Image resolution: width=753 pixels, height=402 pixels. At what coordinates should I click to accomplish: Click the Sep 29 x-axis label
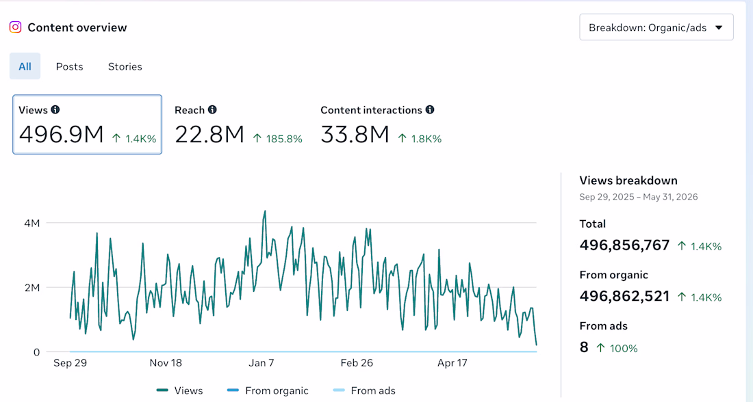[x=70, y=363]
